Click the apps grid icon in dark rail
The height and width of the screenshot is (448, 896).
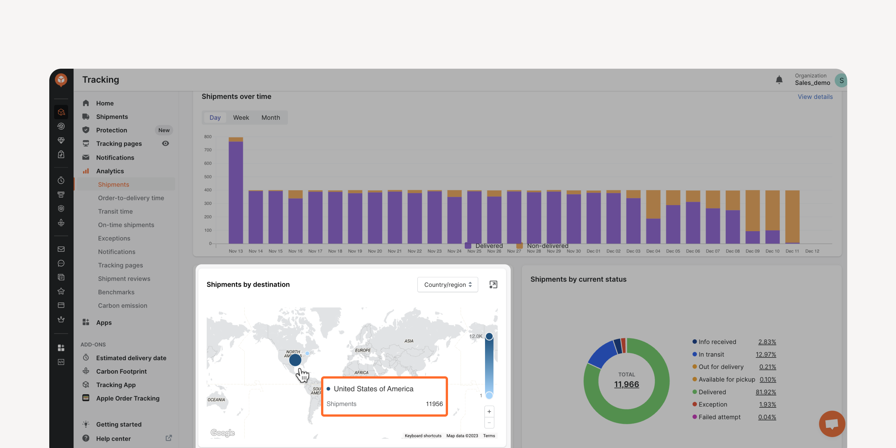coord(61,348)
